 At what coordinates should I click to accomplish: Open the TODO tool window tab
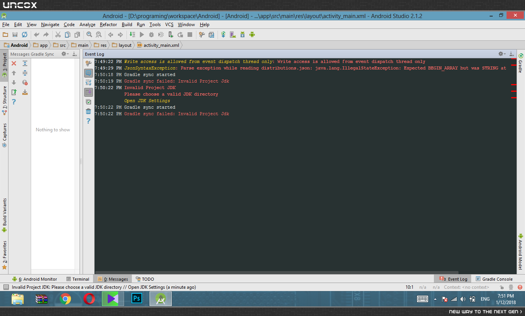coord(145,279)
